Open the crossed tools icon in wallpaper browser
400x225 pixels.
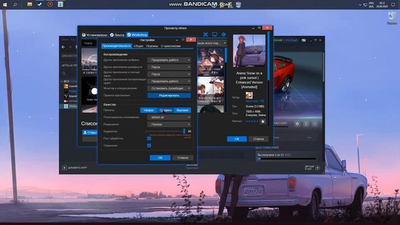coord(206,34)
